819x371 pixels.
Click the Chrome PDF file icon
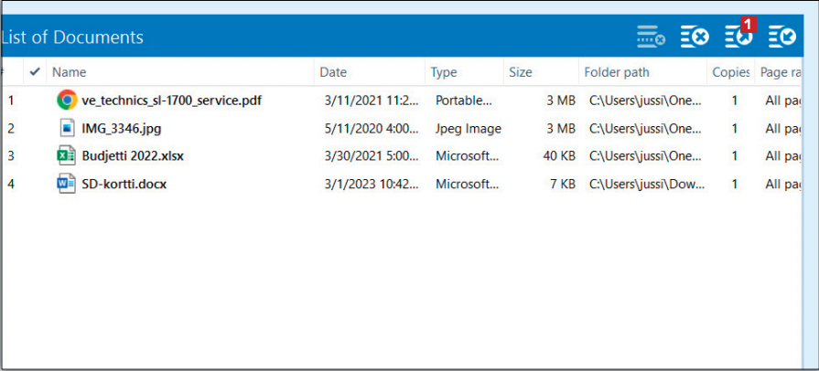tap(66, 100)
